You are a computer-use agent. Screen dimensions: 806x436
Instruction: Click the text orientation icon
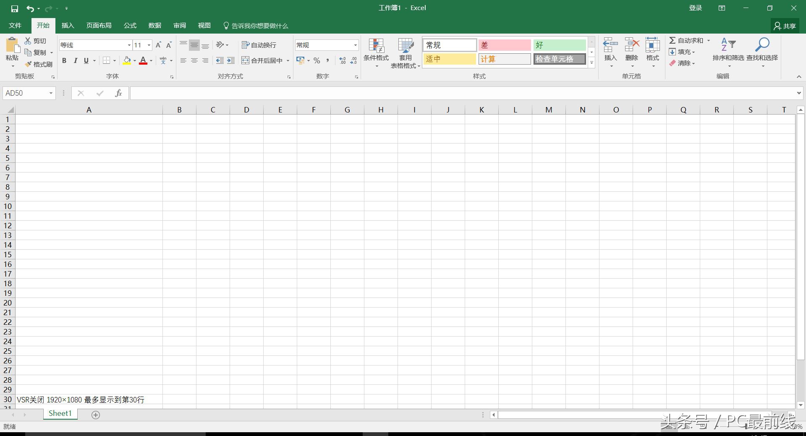[x=220, y=45]
